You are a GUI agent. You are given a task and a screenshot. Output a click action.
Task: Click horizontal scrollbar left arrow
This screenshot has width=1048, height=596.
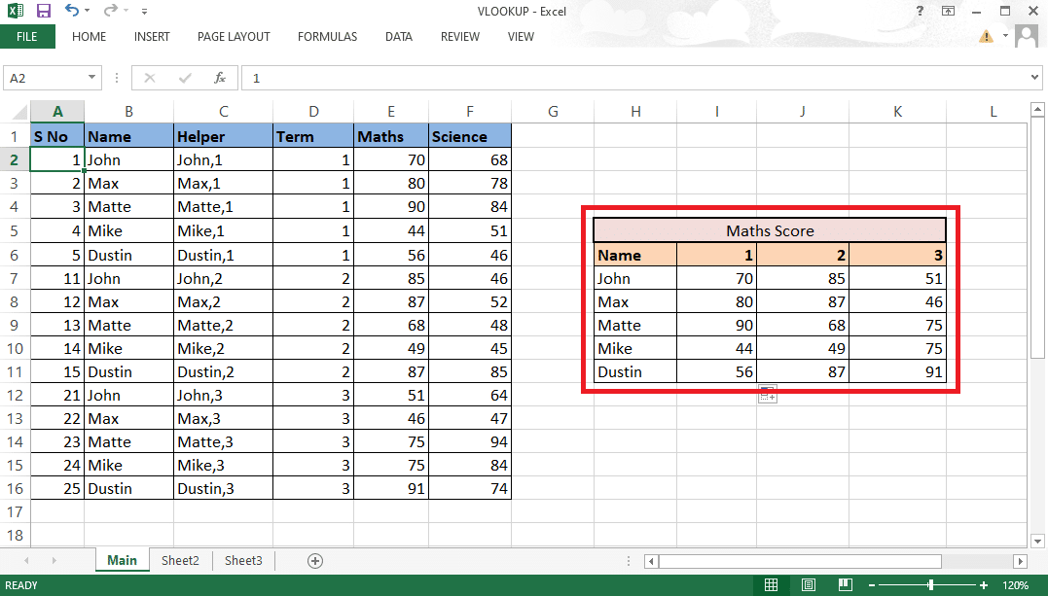pyautogui.click(x=652, y=561)
